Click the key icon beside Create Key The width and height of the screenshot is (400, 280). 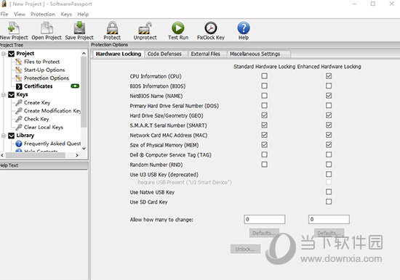[19, 102]
